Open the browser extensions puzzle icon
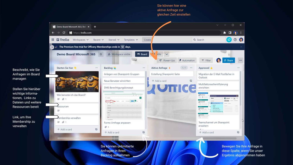Screen dimensions: 293x165 pyautogui.click(x=224, y=33)
